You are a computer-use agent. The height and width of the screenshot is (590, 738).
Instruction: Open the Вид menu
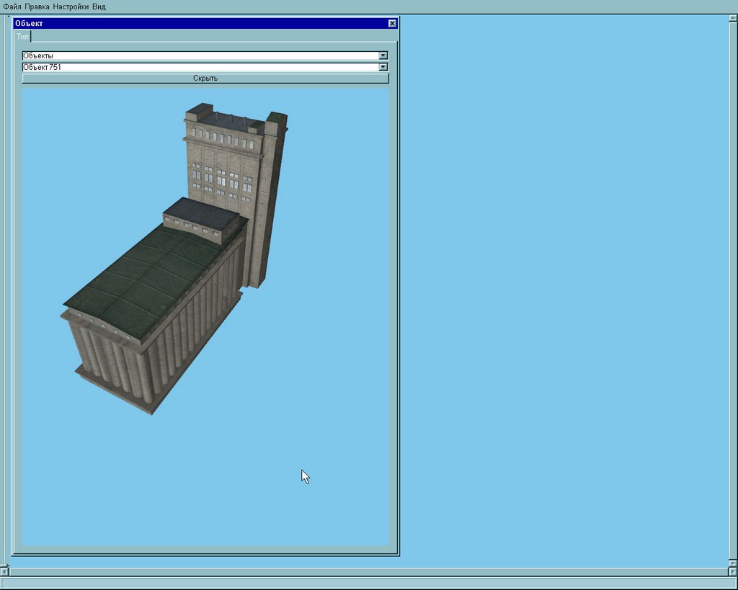point(99,6)
